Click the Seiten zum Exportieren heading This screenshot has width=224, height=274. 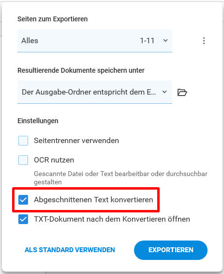tap(52, 19)
